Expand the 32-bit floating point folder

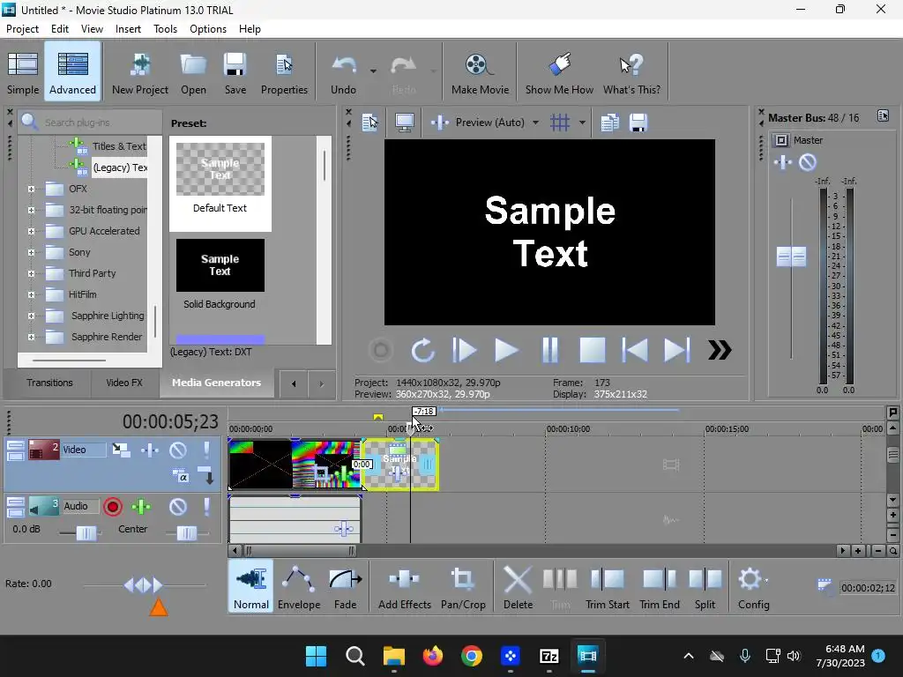point(31,210)
